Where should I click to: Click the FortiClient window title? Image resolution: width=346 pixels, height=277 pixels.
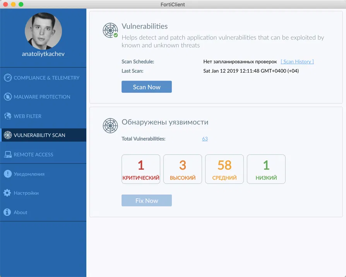[173, 4]
